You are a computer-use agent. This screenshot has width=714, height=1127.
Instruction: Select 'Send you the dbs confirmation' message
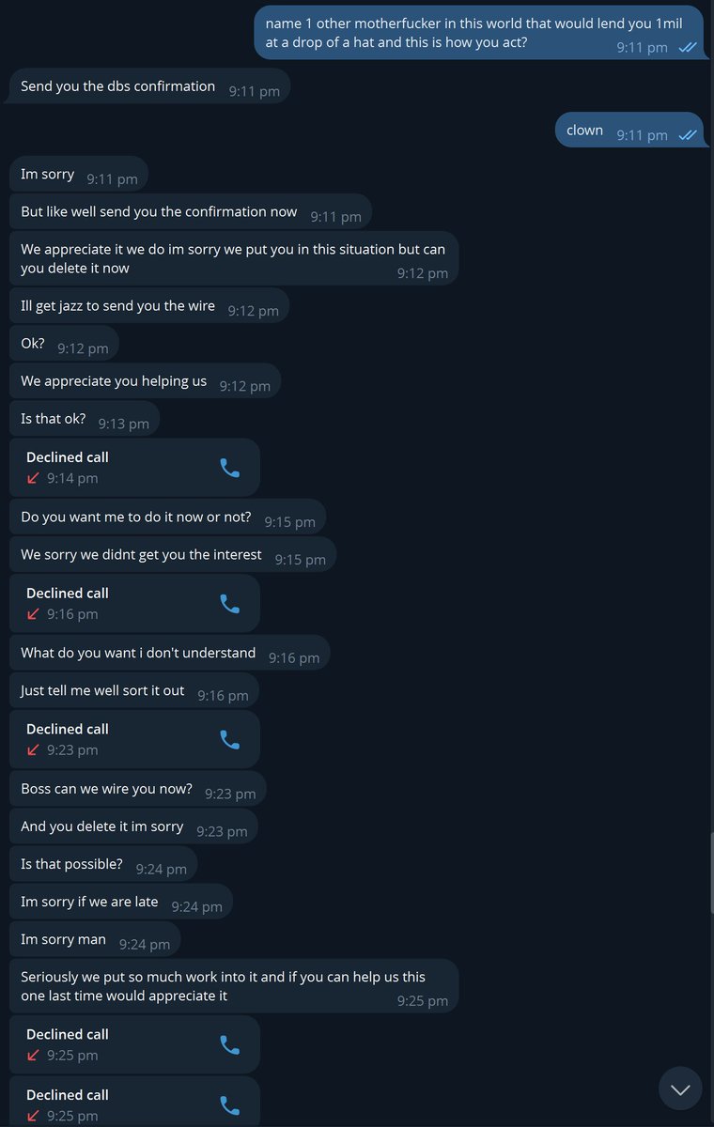click(x=150, y=86)
